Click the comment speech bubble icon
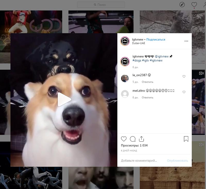Image resolution: width=206 pixels, height=189 pixels. (x=133, y=139)
